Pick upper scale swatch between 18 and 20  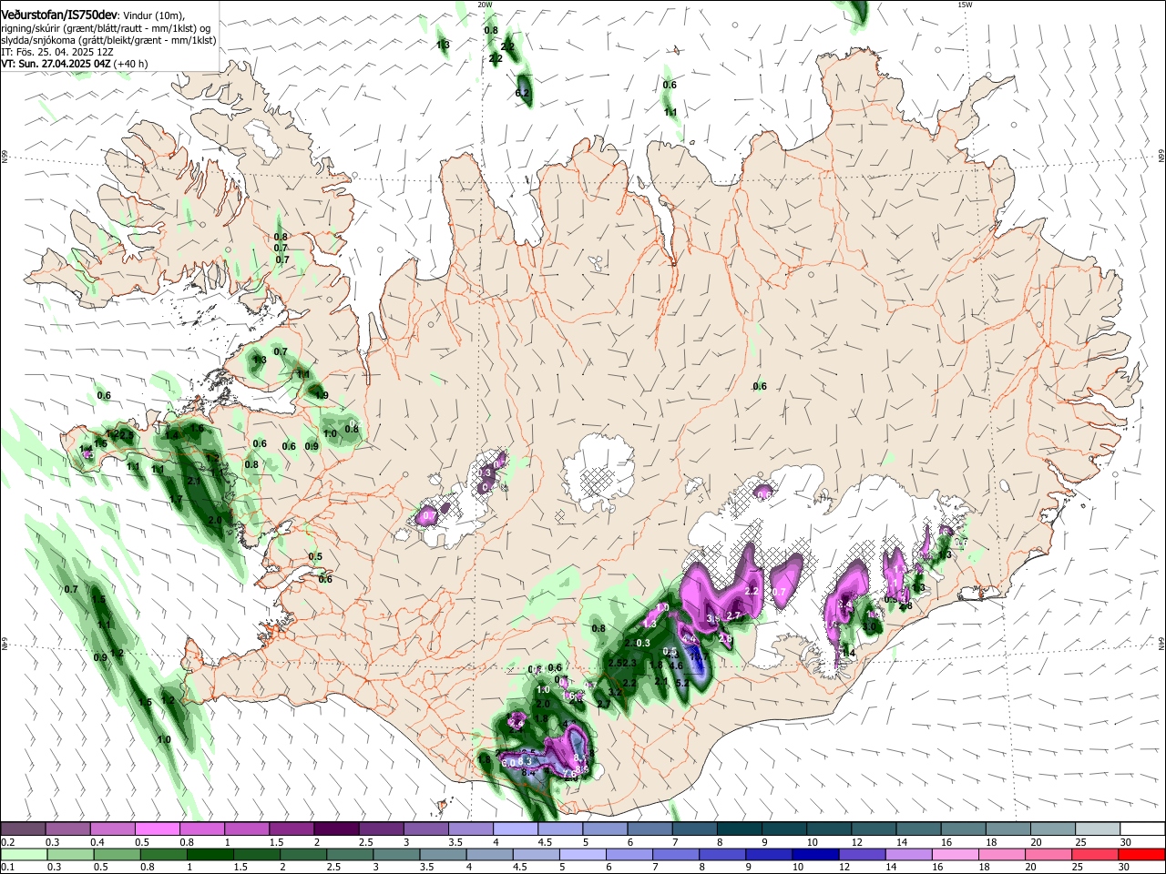tap(1007, 829)
